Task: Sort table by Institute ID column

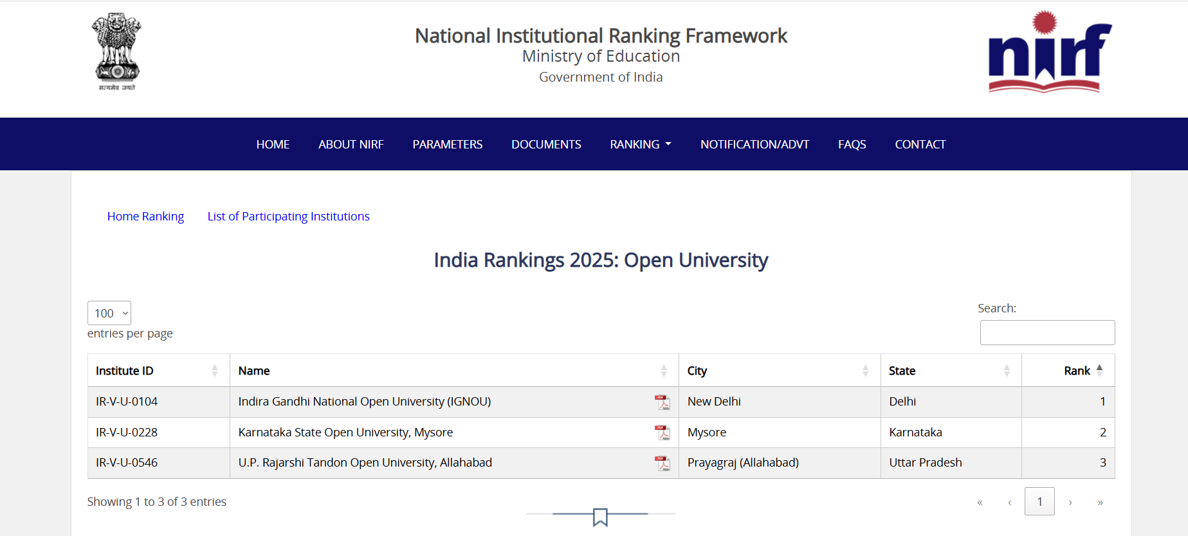Action: [159, 371]
